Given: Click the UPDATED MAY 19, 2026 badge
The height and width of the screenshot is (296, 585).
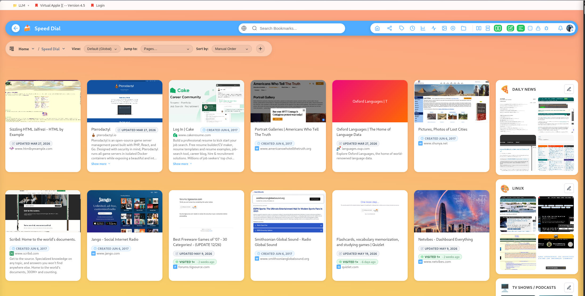Looking at the screenshot, I should pos(358,254).
